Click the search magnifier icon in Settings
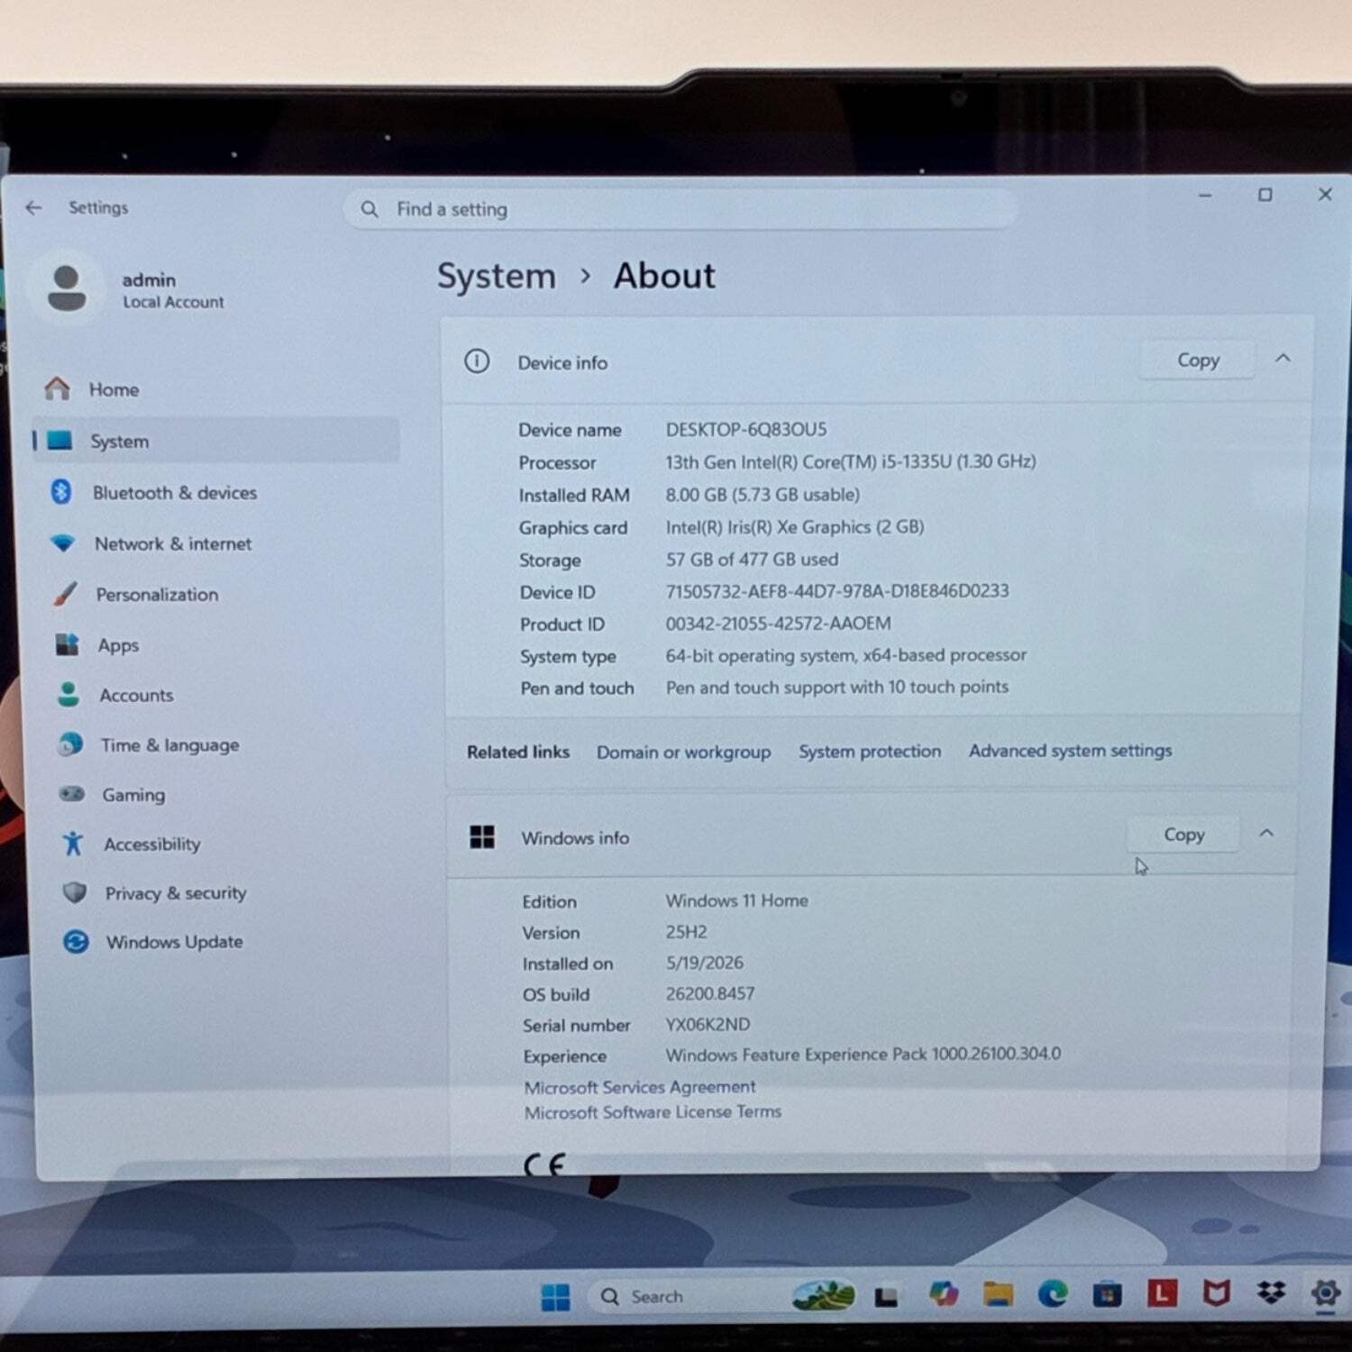 click(370, 209)
